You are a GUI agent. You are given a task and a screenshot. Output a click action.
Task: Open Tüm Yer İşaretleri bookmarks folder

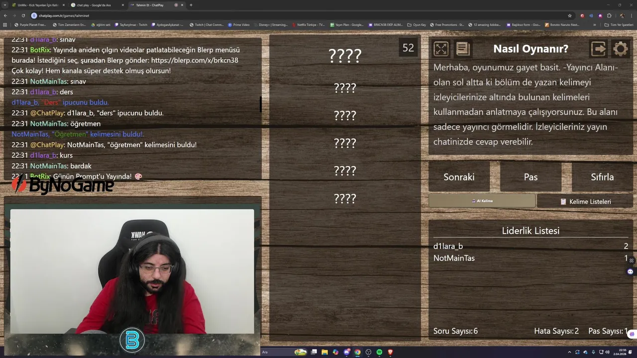[x=619, y=24]
